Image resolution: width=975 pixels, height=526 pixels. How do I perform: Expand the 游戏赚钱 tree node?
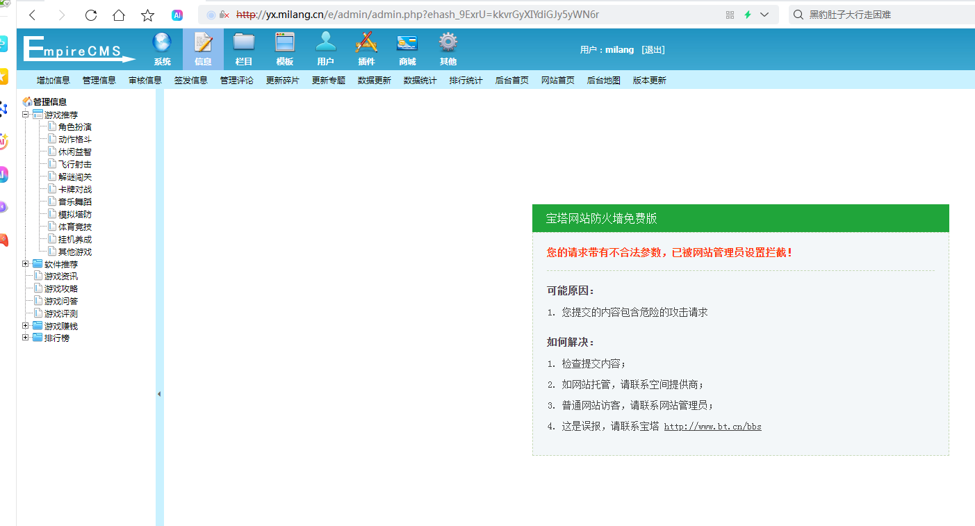click(26, 325)
